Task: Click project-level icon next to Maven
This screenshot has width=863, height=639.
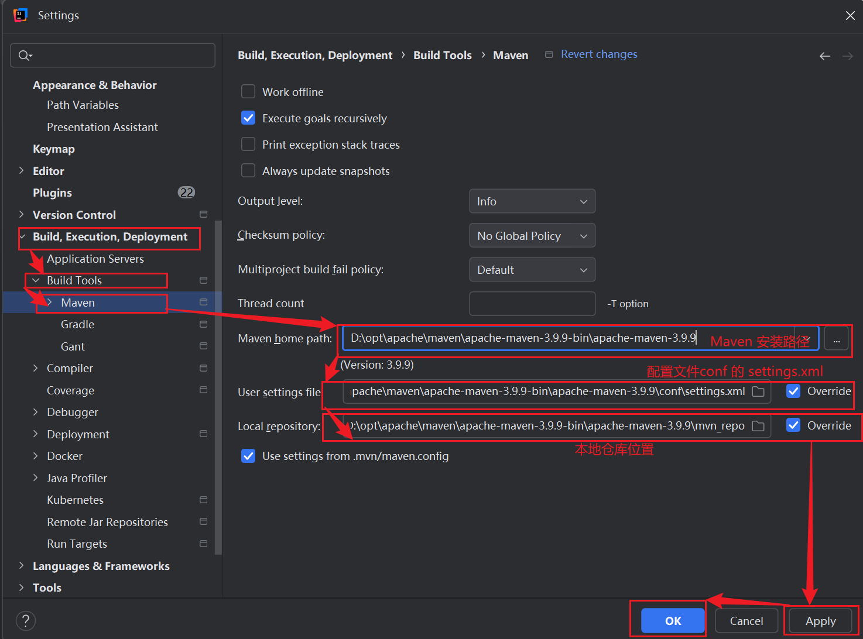Action: [x=204, y=302]
